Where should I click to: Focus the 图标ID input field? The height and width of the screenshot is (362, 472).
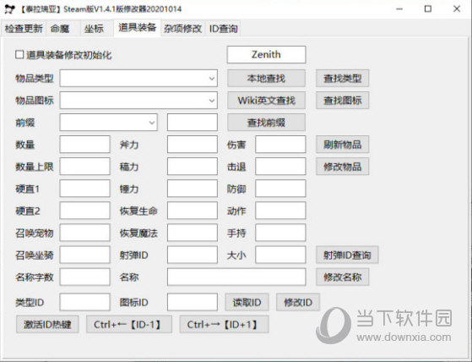coord(193,302)
